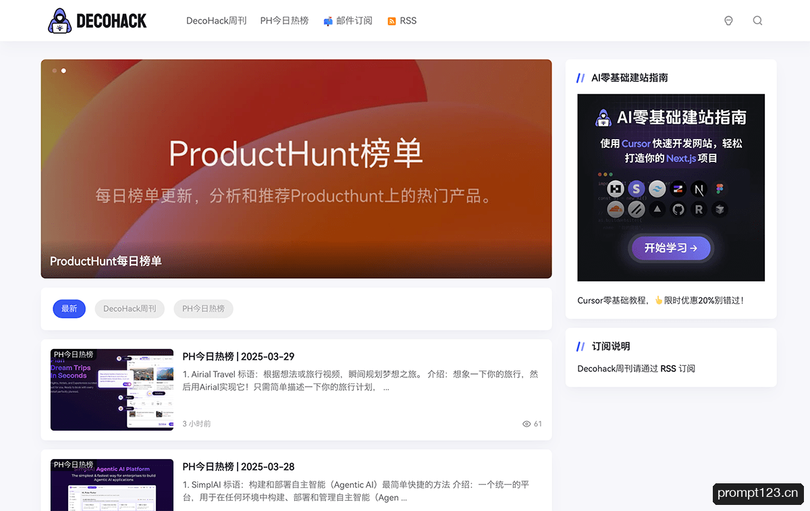Click the DecoHack logo in header
The width and height of the screenshot is (810, 511).
(98, 21)
